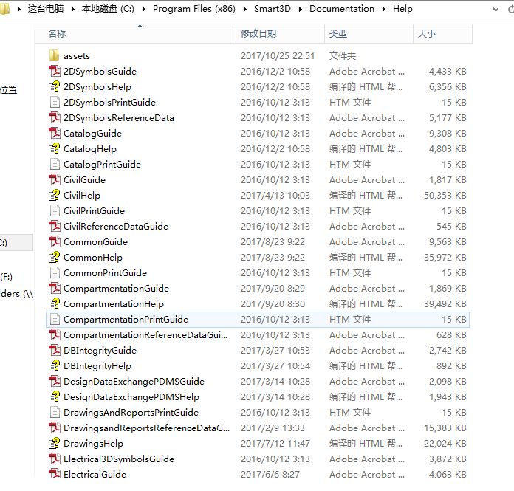The height and width of the screenshot is (491, 514).
Task: Sort files by 类型 column header
Action: click(x=369, y=33)
